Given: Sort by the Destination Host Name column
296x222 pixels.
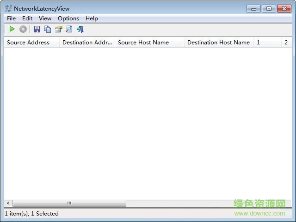Looking at the screenshot, I should [219, 42].
